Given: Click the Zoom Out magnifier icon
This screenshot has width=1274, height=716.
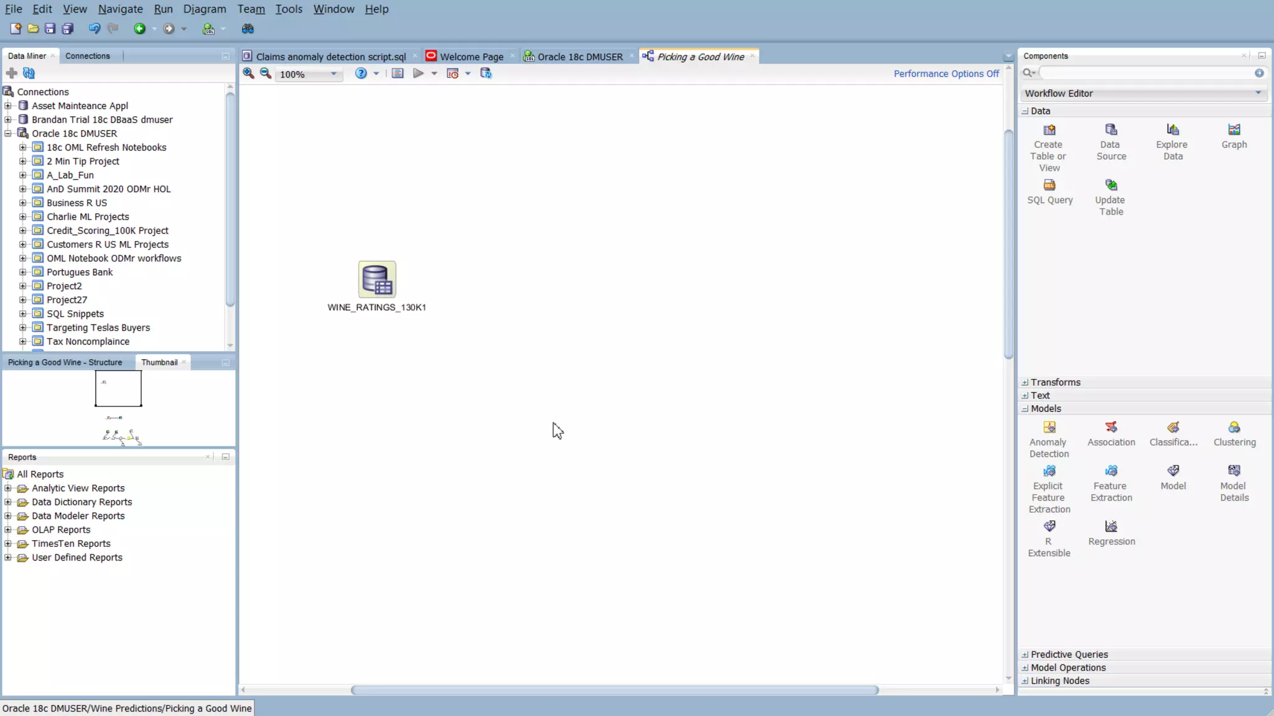Looking at the screenshot, I should coord(266,73).
